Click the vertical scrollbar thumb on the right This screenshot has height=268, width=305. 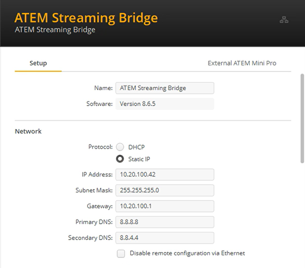tap(302, 119)
